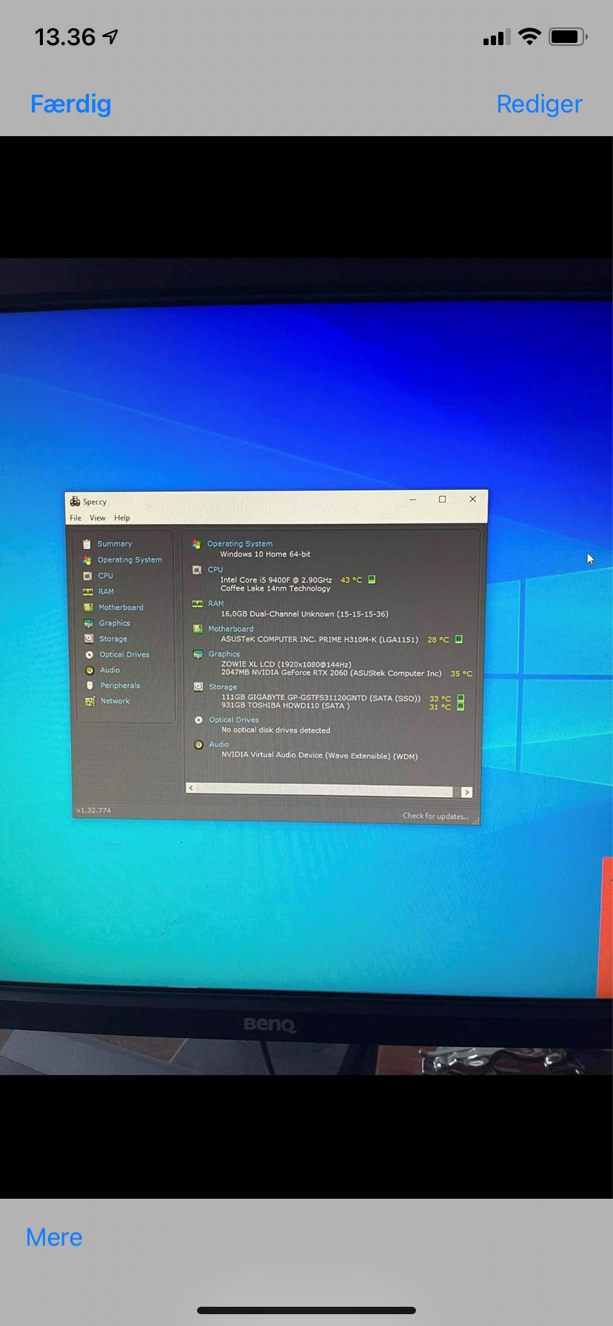Screen dimensions: 613x1326
Task: Click the 35 °C graphics temperature value
Action: click(x=461, y=674)
